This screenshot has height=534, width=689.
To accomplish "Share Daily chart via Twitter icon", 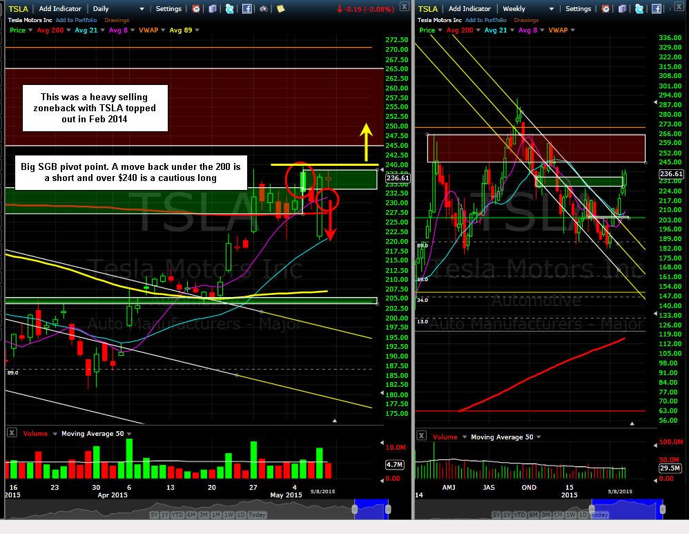I will (229, 9).
